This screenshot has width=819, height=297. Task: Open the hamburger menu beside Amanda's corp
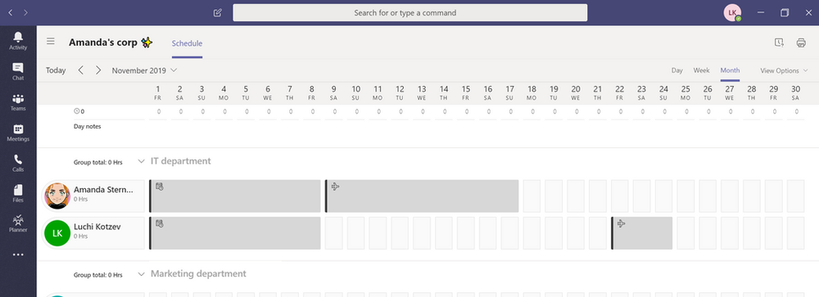51,41
